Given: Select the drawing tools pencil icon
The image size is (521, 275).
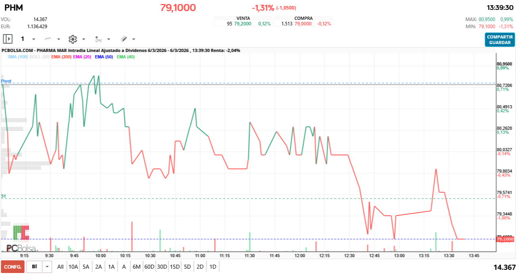Looking at the screenshot, I should tap(124, 39).
